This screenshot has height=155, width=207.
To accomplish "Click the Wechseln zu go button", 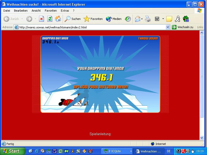I will (x=183, y=27).
